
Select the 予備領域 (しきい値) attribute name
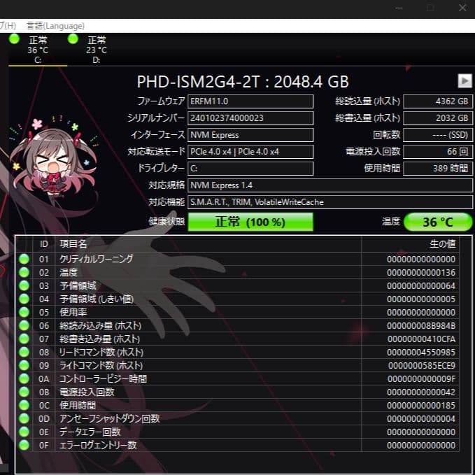click(97, 299)
